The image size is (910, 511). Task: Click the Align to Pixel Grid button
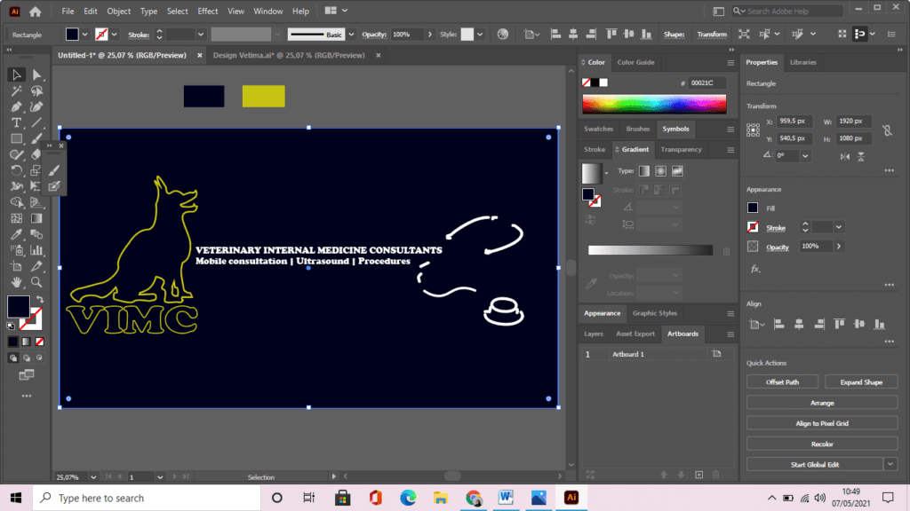tap(822, 423)
